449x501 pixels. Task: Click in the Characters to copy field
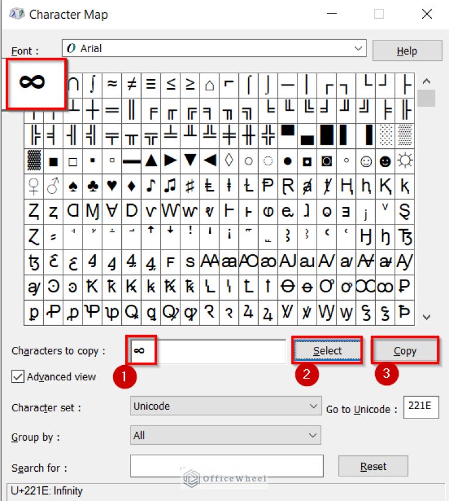208,351
